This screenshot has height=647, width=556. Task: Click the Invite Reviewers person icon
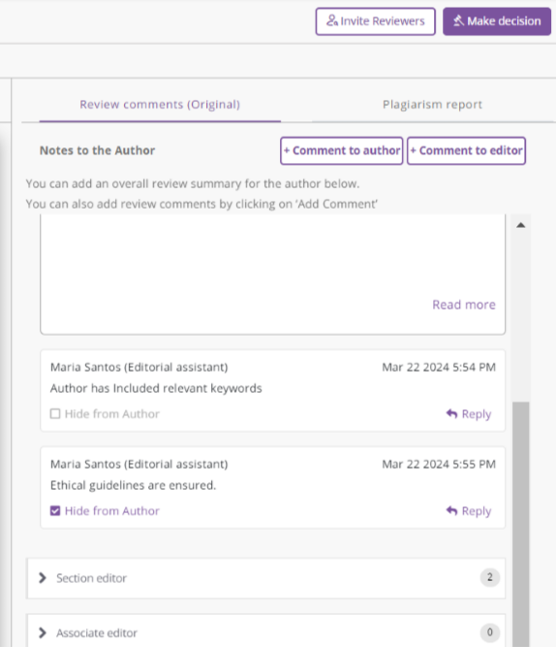[x=332, y=20]
